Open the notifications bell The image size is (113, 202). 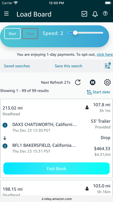(95, 14)
